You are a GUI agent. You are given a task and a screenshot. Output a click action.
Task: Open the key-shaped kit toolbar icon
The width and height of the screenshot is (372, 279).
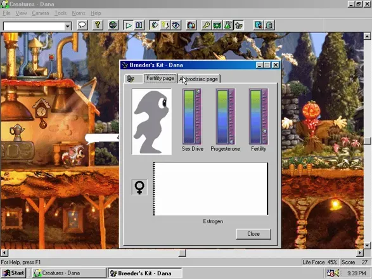point(207,25)
